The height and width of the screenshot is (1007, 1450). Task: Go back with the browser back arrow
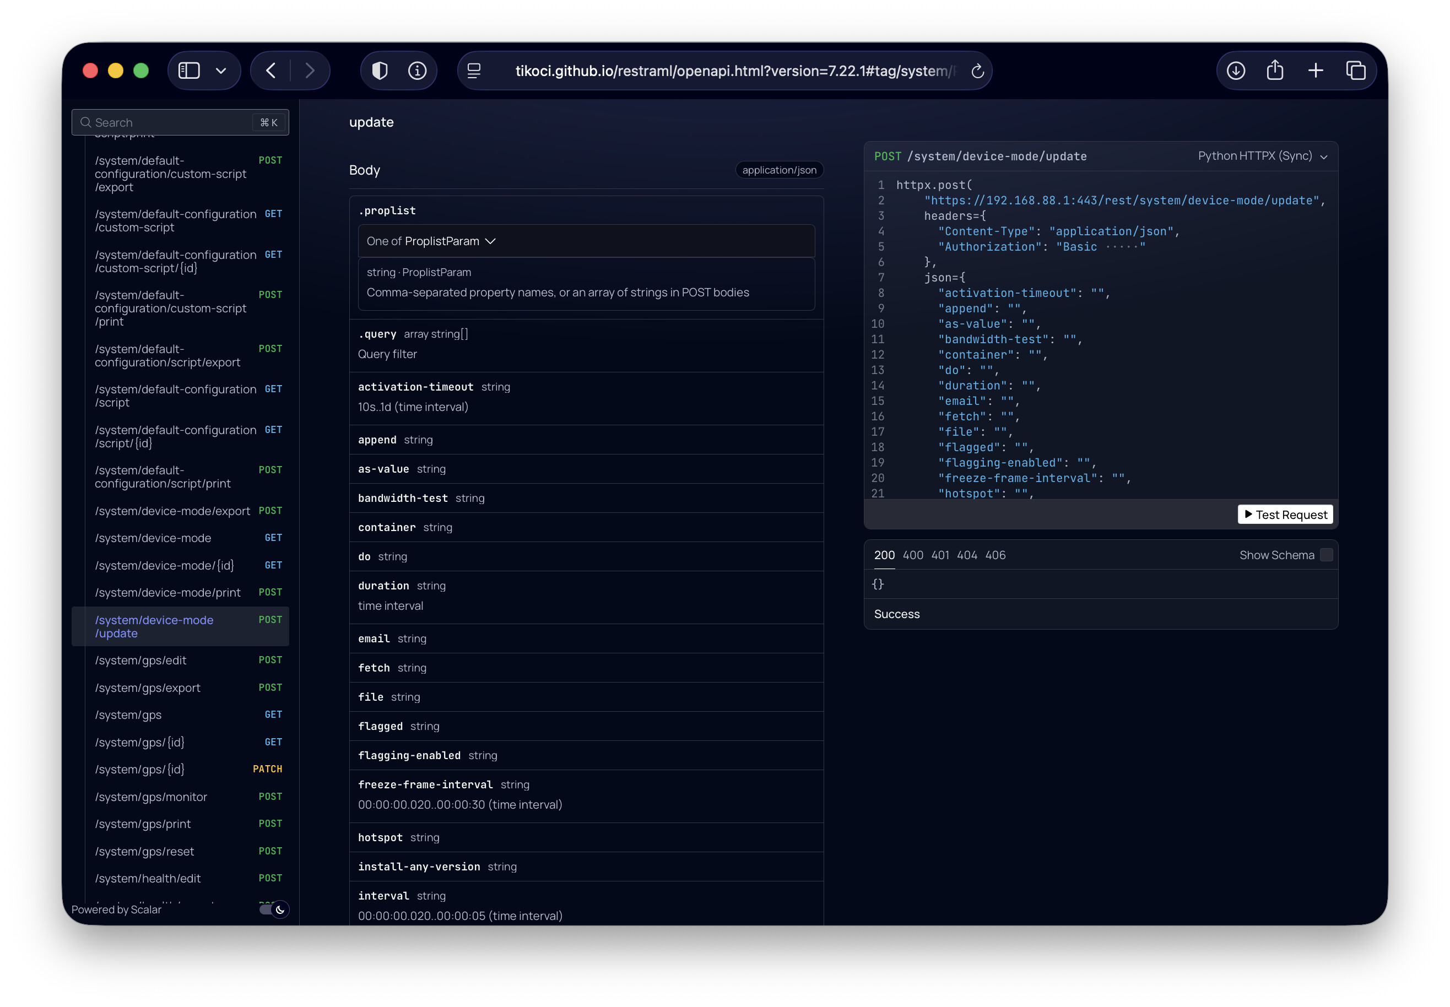[271, 71]
